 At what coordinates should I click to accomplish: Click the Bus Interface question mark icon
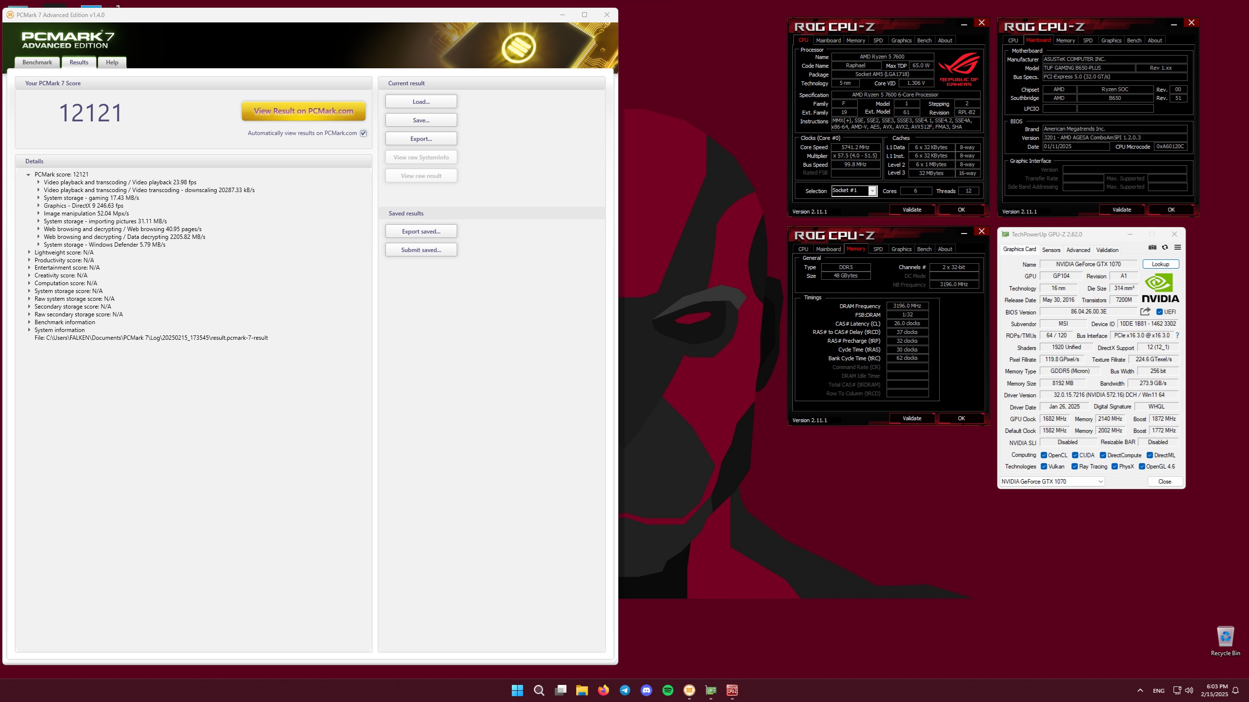coord(1177,335)
